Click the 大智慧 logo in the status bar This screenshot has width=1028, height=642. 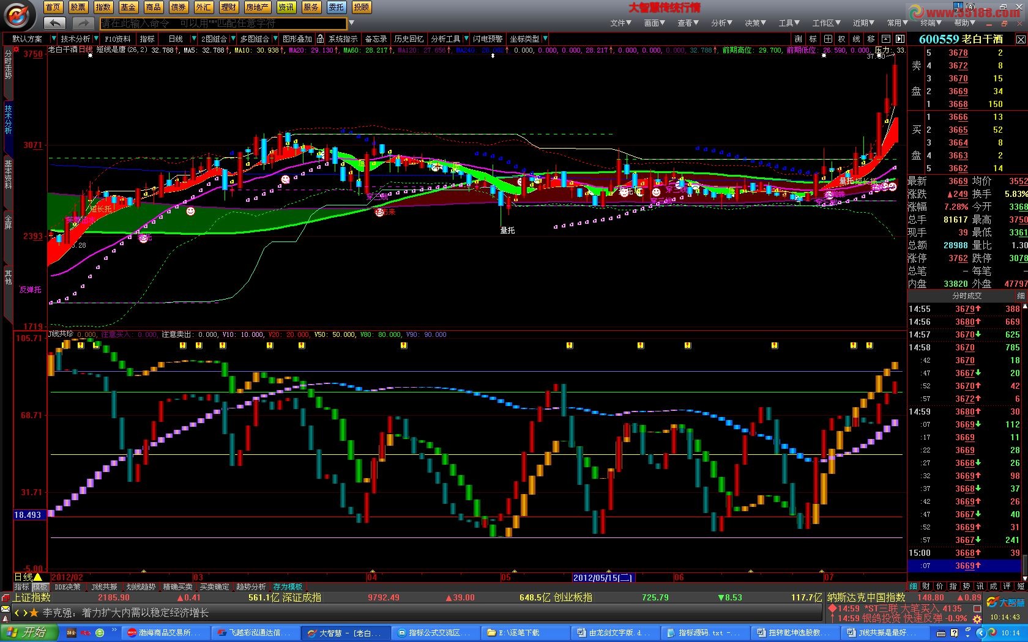coord(1005,603)
